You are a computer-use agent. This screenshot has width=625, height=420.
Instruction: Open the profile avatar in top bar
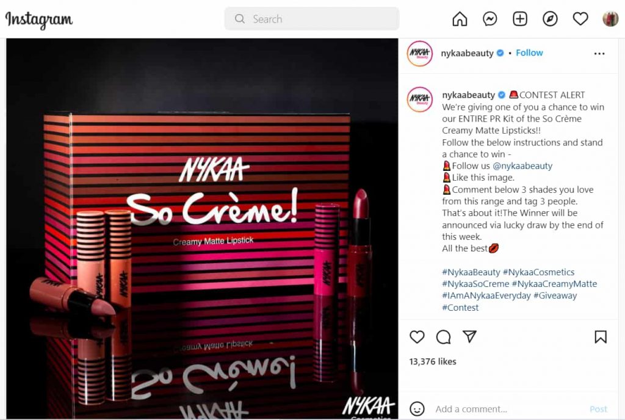tap(610, 19)
